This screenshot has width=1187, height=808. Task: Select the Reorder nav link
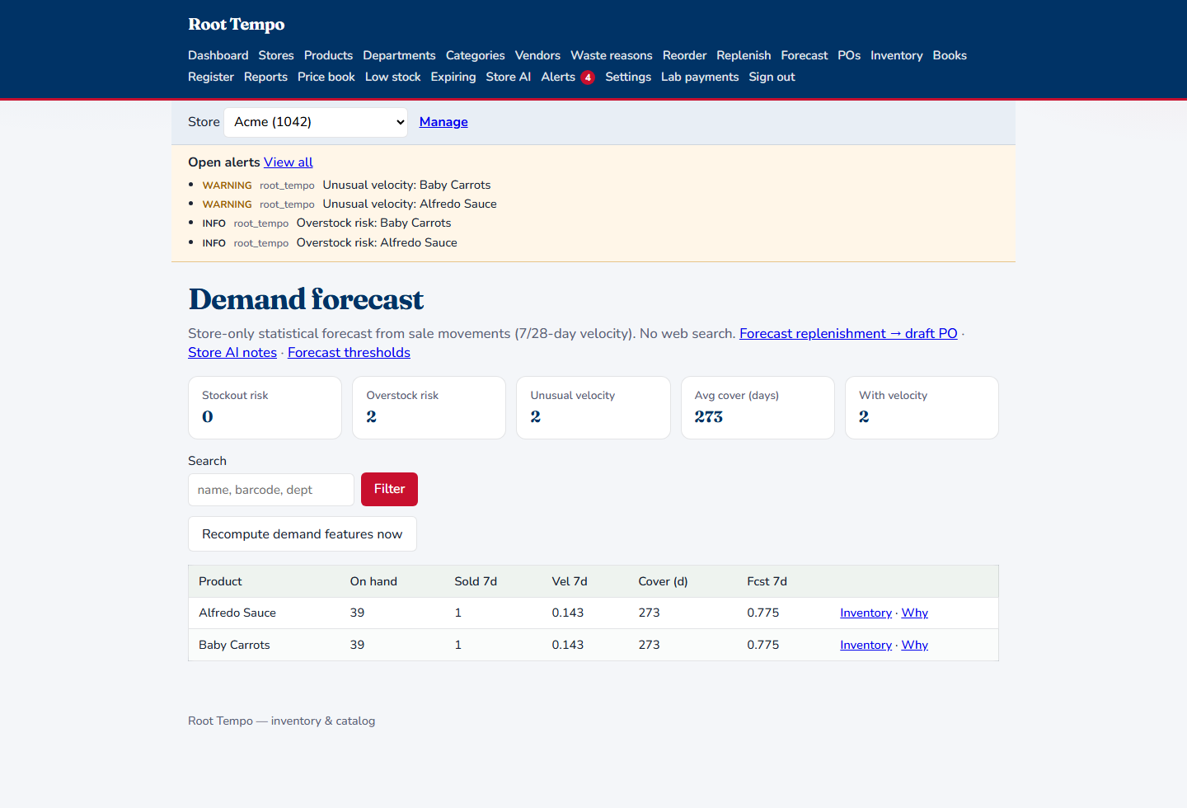(684, 55)
